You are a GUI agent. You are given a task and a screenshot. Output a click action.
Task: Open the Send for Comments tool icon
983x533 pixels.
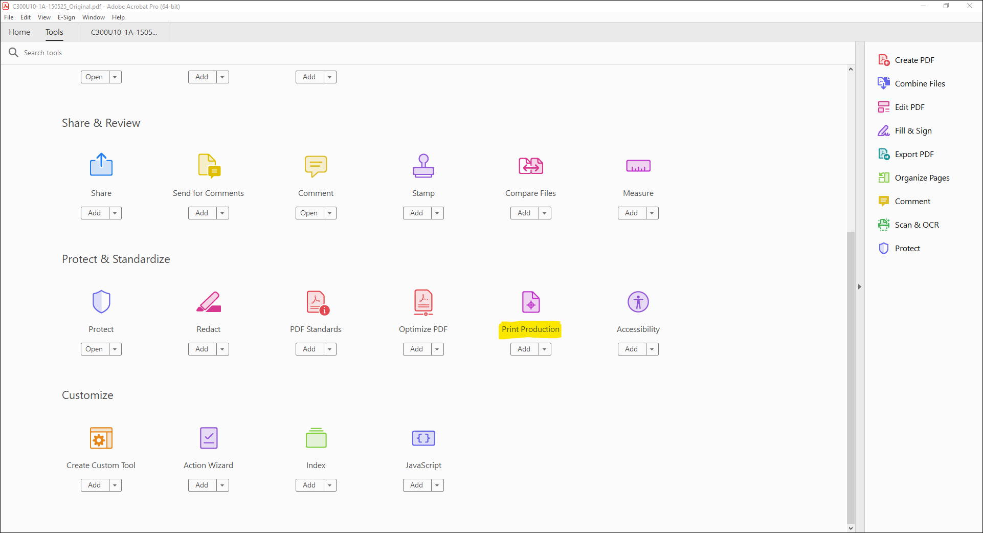pos(209,166)
